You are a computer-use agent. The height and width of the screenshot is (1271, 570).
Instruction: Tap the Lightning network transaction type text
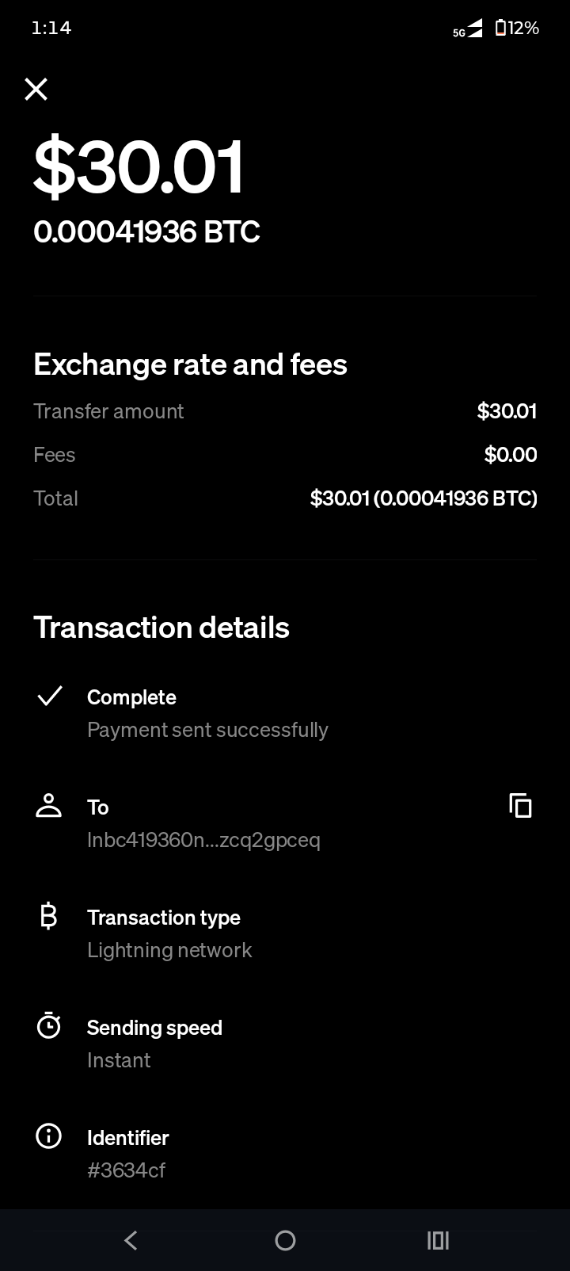point(169,950)
